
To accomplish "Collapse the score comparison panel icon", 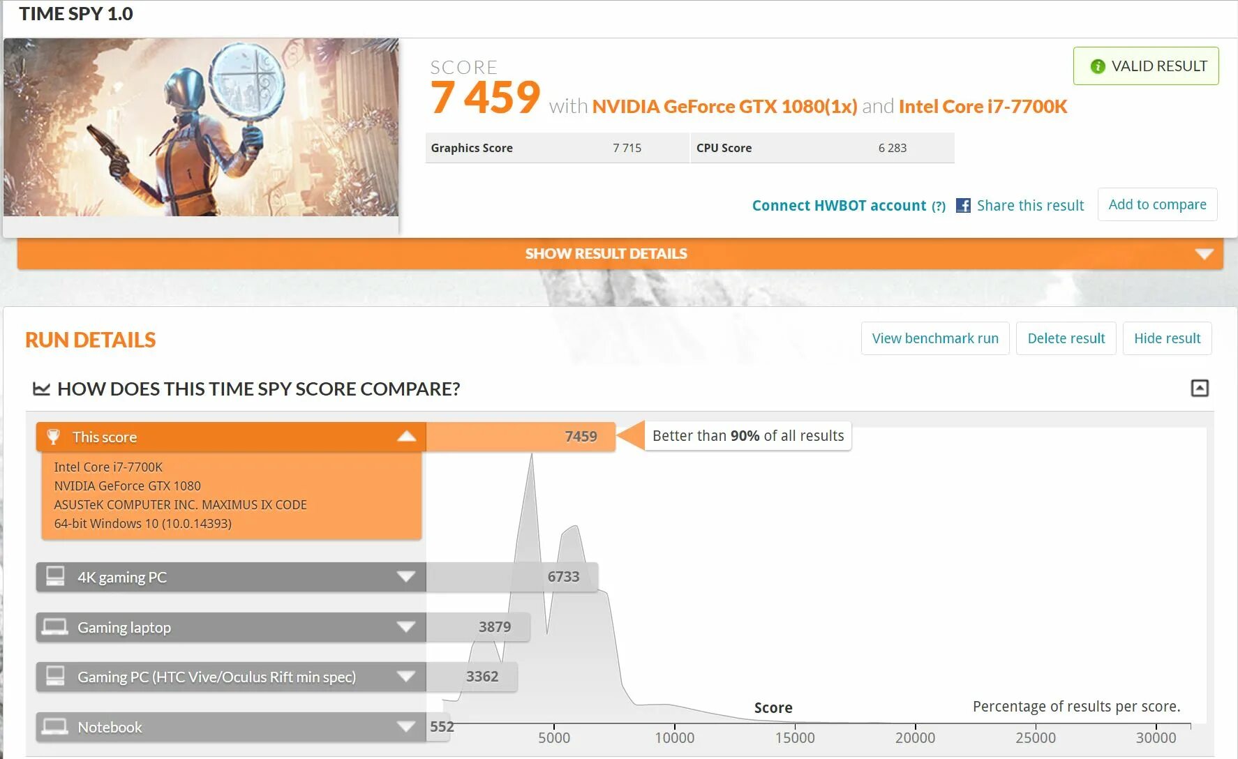I will [x=1200, y=388].
